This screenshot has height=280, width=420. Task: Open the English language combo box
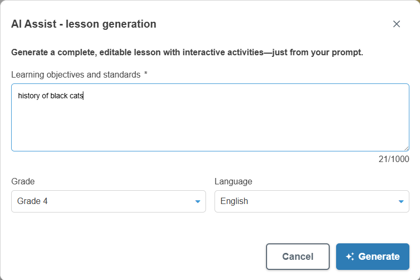[x=312, y=201]
